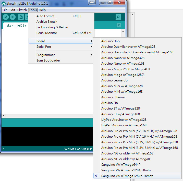The height and width of the screenshot is (181, 183).
Task: Click the Arduino logo in title bar
Action: tap(4, 4)
